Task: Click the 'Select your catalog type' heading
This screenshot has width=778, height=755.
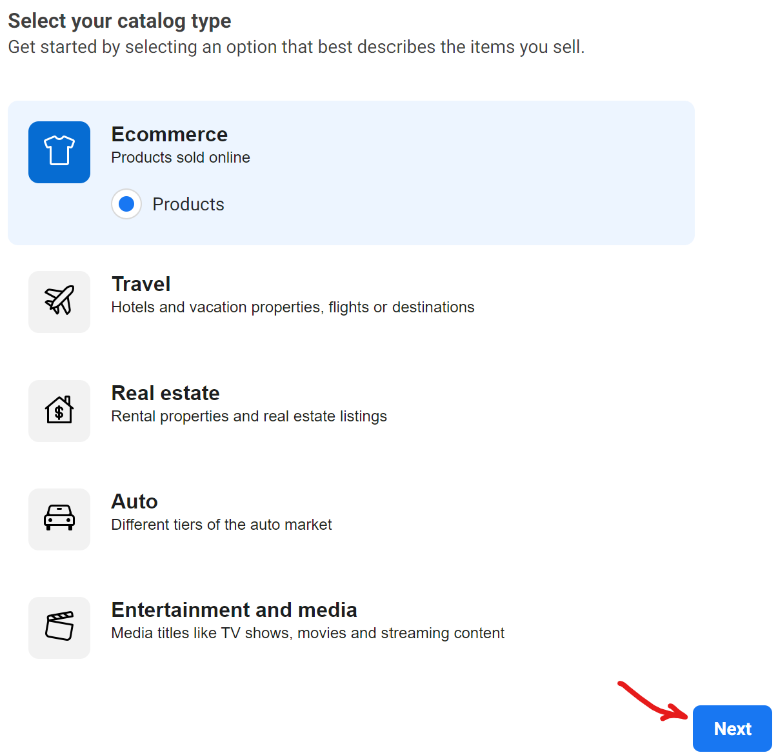Action: click(x=119, y=21)
